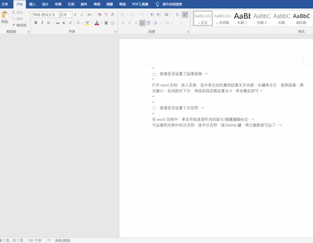The width and height of the screenshot is (313, 243).
Task: Switch to the Review (审阅) tab
Action: (x=97, y=4)
